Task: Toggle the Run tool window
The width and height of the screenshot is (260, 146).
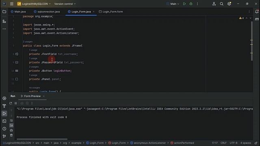Action: click(x=4, y=114)
